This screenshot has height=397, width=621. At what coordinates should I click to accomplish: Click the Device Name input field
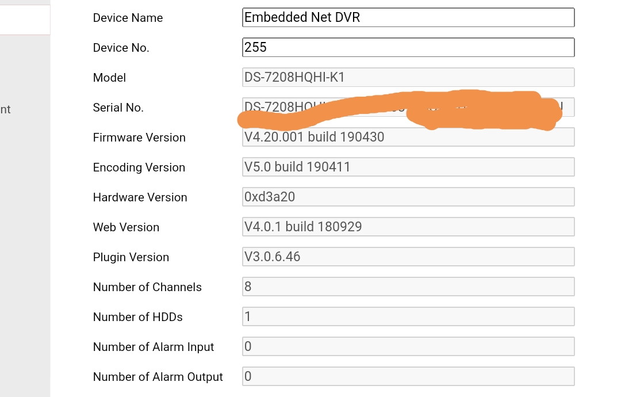pyautogui.click(x=408, y=17)
